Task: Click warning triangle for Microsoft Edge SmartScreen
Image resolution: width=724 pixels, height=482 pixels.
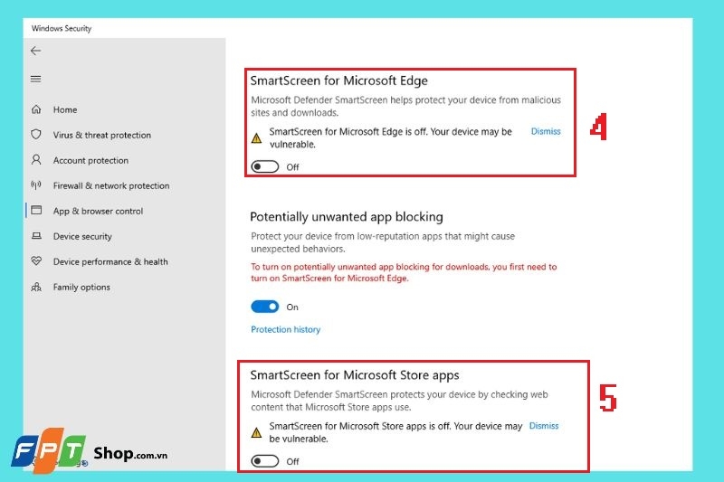Action: click(256, 138)
